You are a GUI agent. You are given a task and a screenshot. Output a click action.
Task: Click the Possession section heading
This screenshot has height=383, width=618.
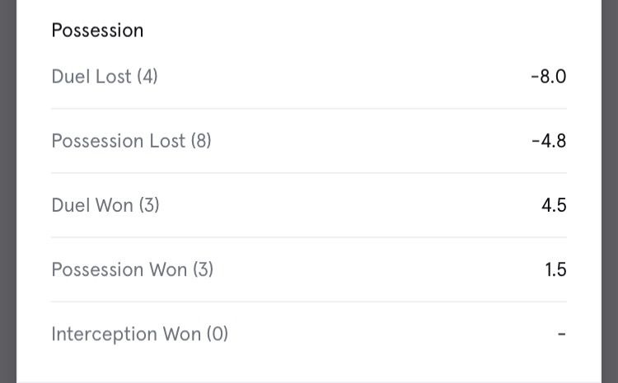[97, 30]
